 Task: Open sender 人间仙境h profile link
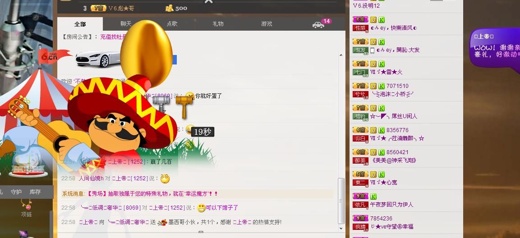[x=91, y=178]
